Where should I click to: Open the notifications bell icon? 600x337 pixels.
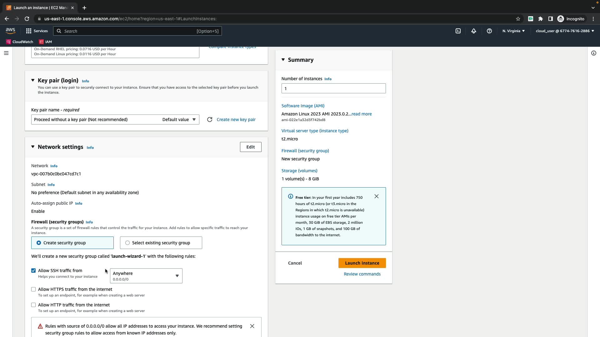point(474,31)
